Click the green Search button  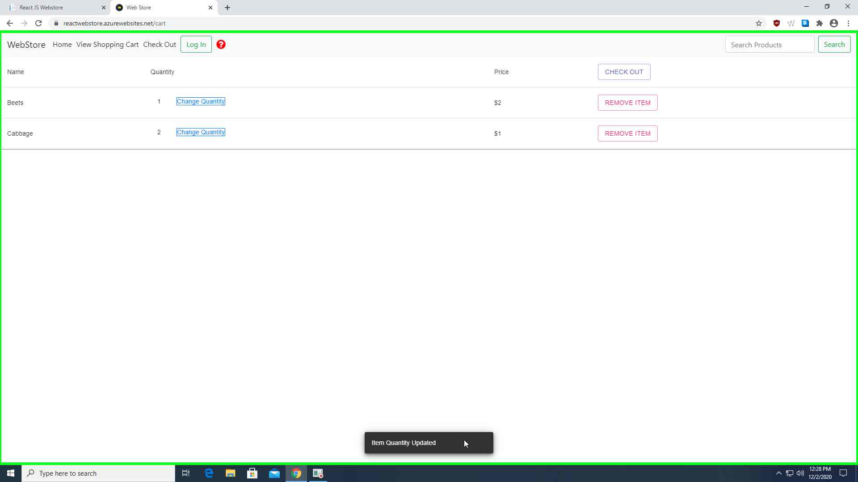click(834, 45)
